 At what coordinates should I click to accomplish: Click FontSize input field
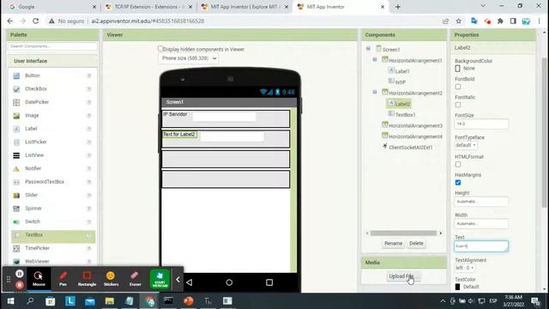(x=481, y=124)
